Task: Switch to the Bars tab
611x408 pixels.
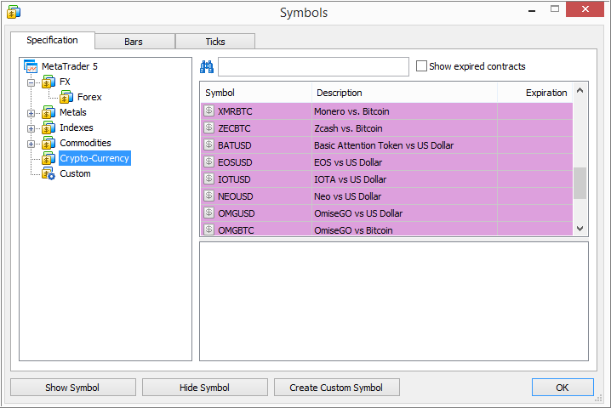Action: point(134,42)
